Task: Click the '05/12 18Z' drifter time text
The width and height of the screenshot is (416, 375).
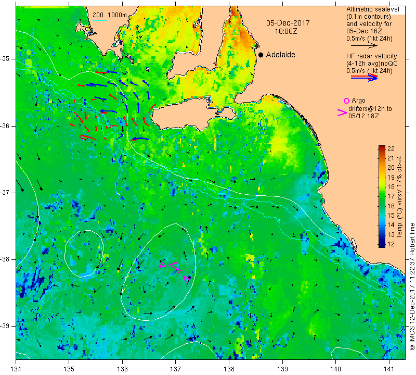Action: [363, 116]
